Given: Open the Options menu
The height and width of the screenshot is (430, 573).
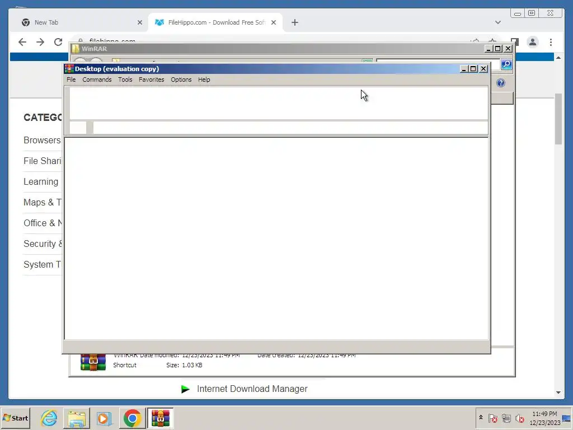Looking at the screenshot, I should tap(181, 80).
